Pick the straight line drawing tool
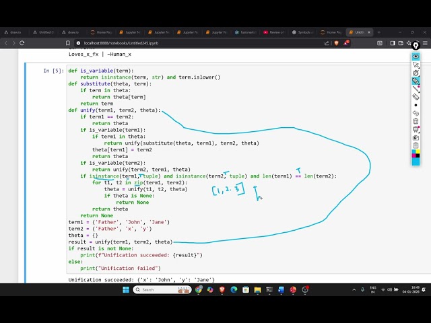This screenshot has width=431, height=323. click(x=416, y=89)
